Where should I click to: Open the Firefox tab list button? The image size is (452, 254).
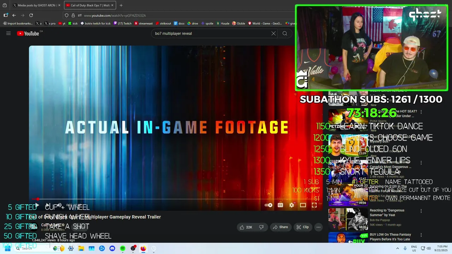coord(5,5)
